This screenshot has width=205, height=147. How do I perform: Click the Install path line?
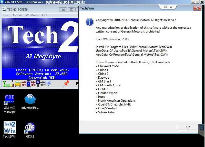[134, 47]
